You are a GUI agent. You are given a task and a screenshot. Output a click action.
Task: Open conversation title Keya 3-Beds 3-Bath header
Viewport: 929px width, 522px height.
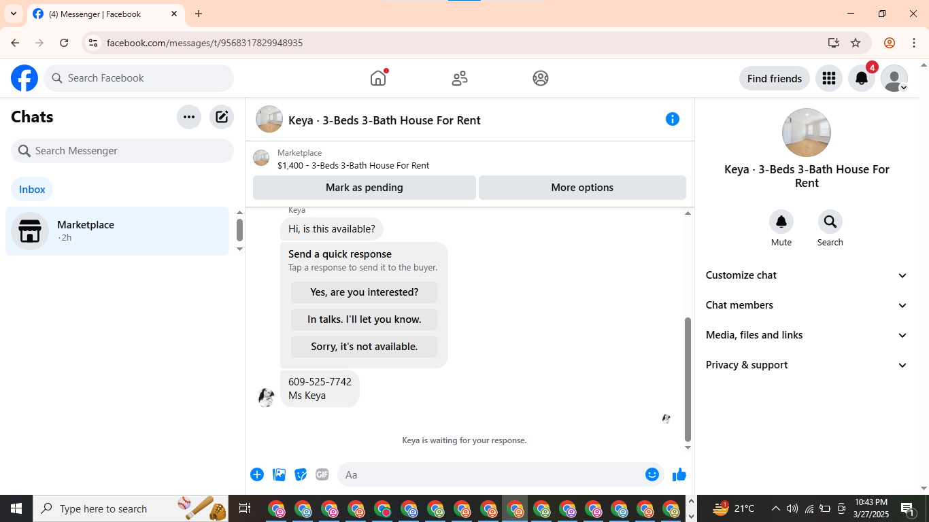pyautogui.click(x=384, y=120)
